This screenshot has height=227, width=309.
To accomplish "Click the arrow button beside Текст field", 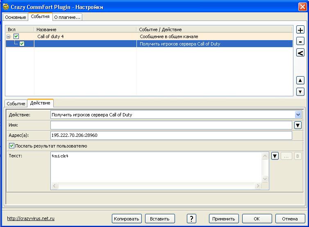I will tap(275, 156).
